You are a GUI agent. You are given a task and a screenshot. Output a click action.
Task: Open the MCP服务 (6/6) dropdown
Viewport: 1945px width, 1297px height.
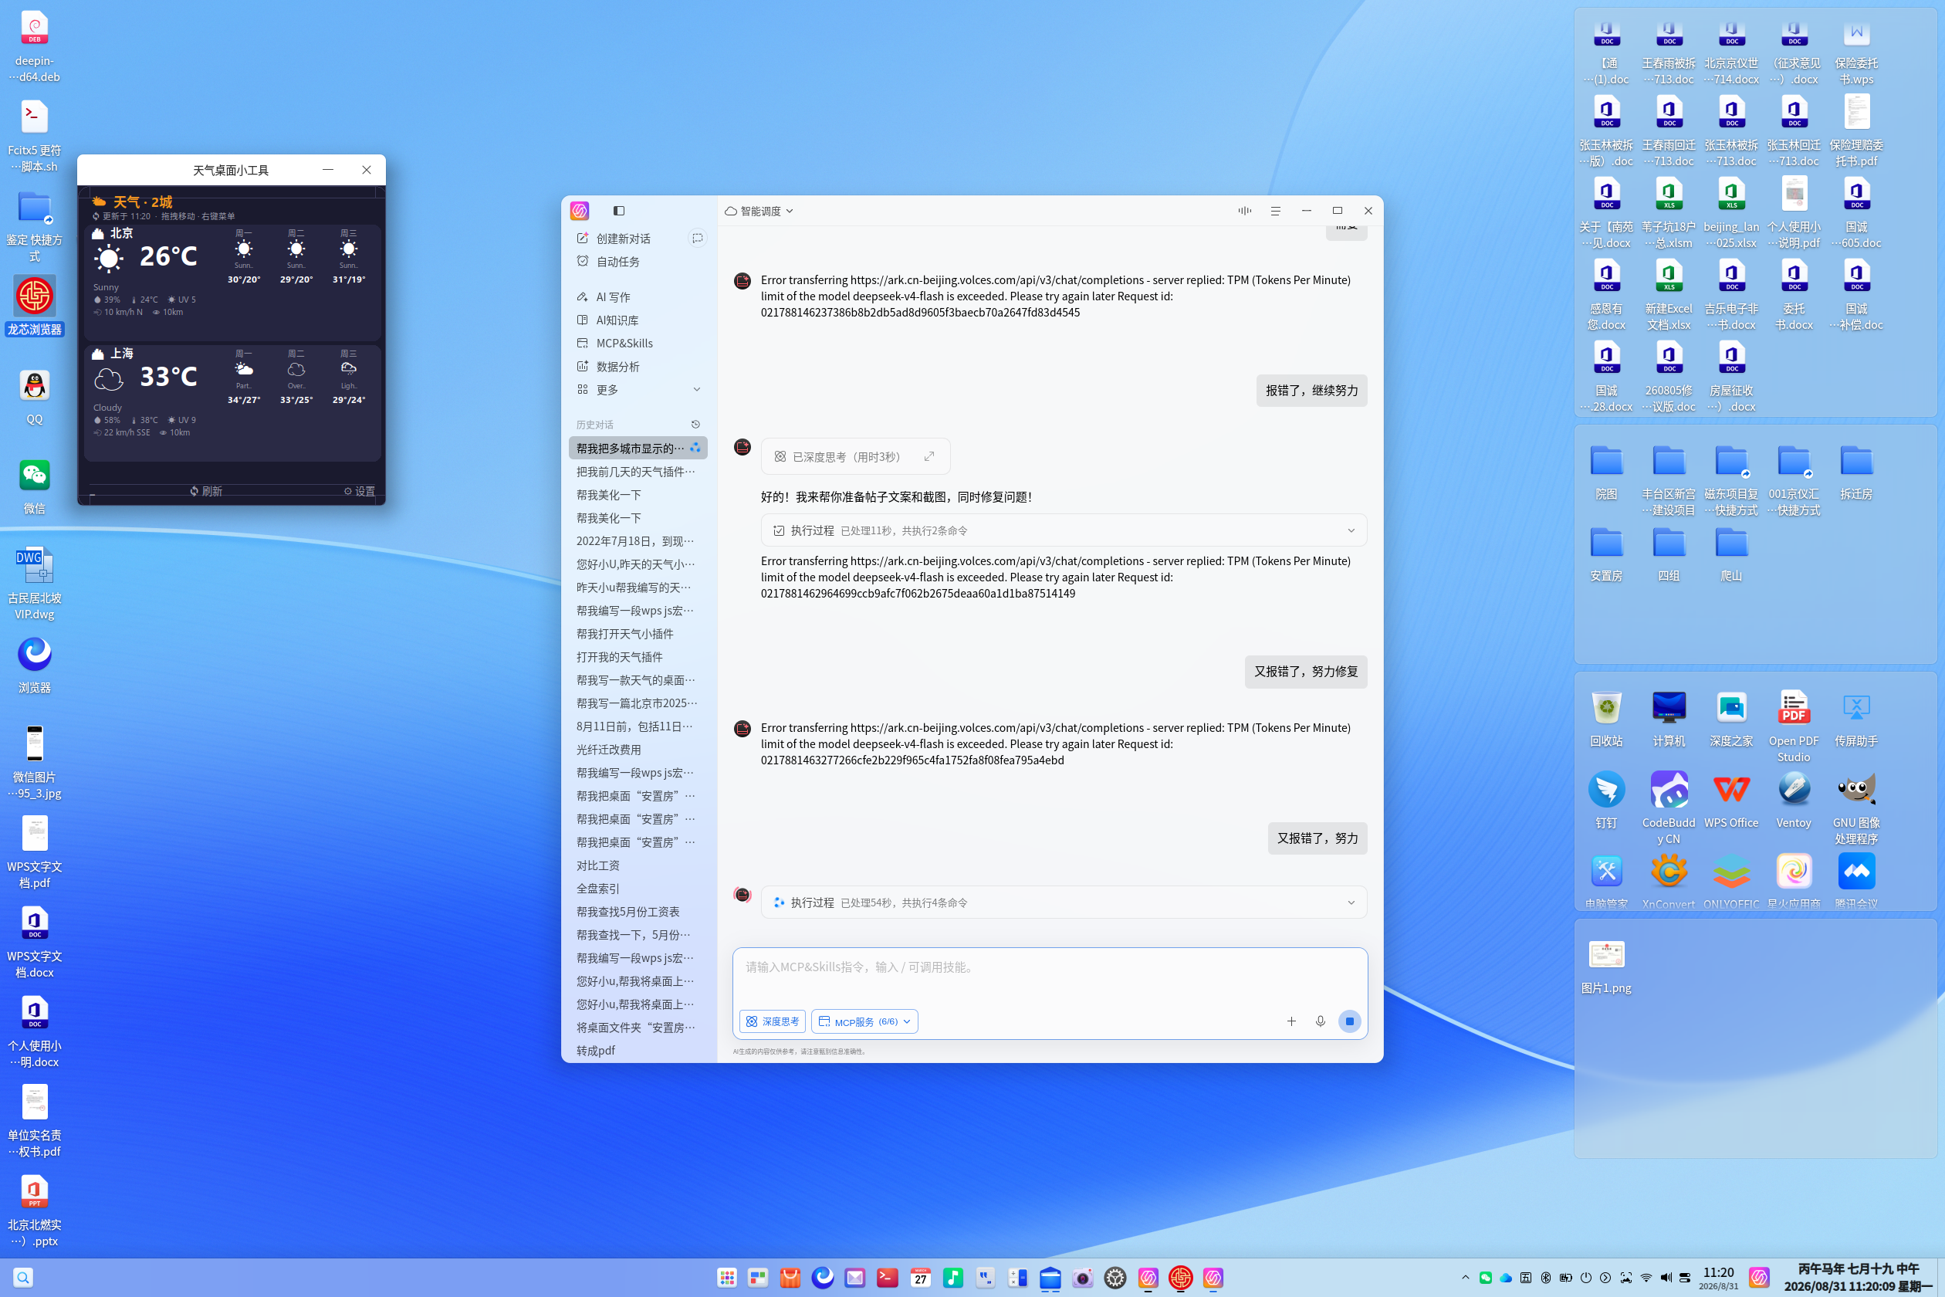tap(864, 1021)
